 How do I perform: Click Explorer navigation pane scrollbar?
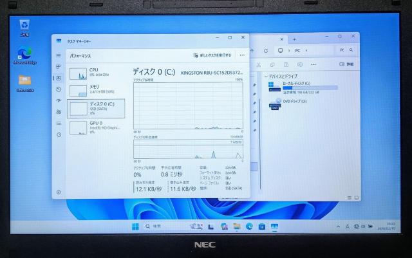pos(260,144)
